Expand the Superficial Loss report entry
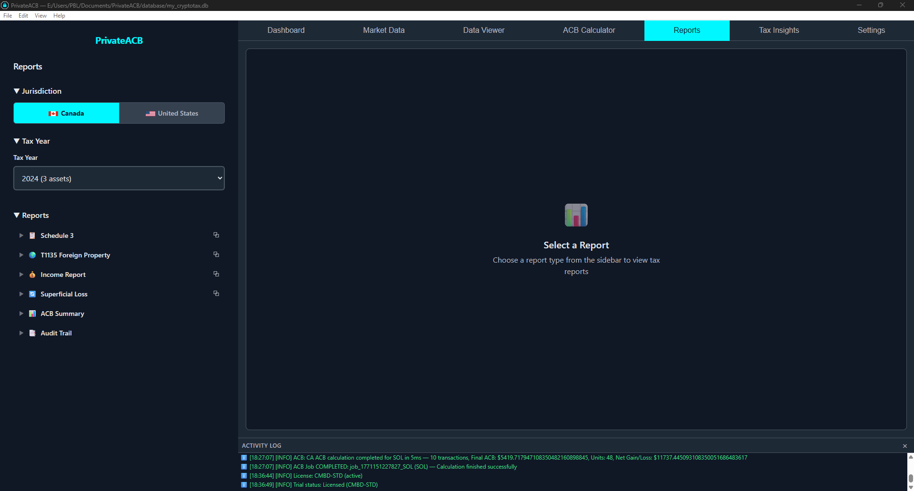Image resolution: width=914 pixels, height=491 pixels. (21, 294)
